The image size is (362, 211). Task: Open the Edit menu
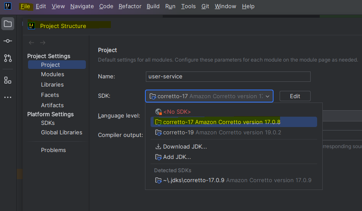[41, 6]
